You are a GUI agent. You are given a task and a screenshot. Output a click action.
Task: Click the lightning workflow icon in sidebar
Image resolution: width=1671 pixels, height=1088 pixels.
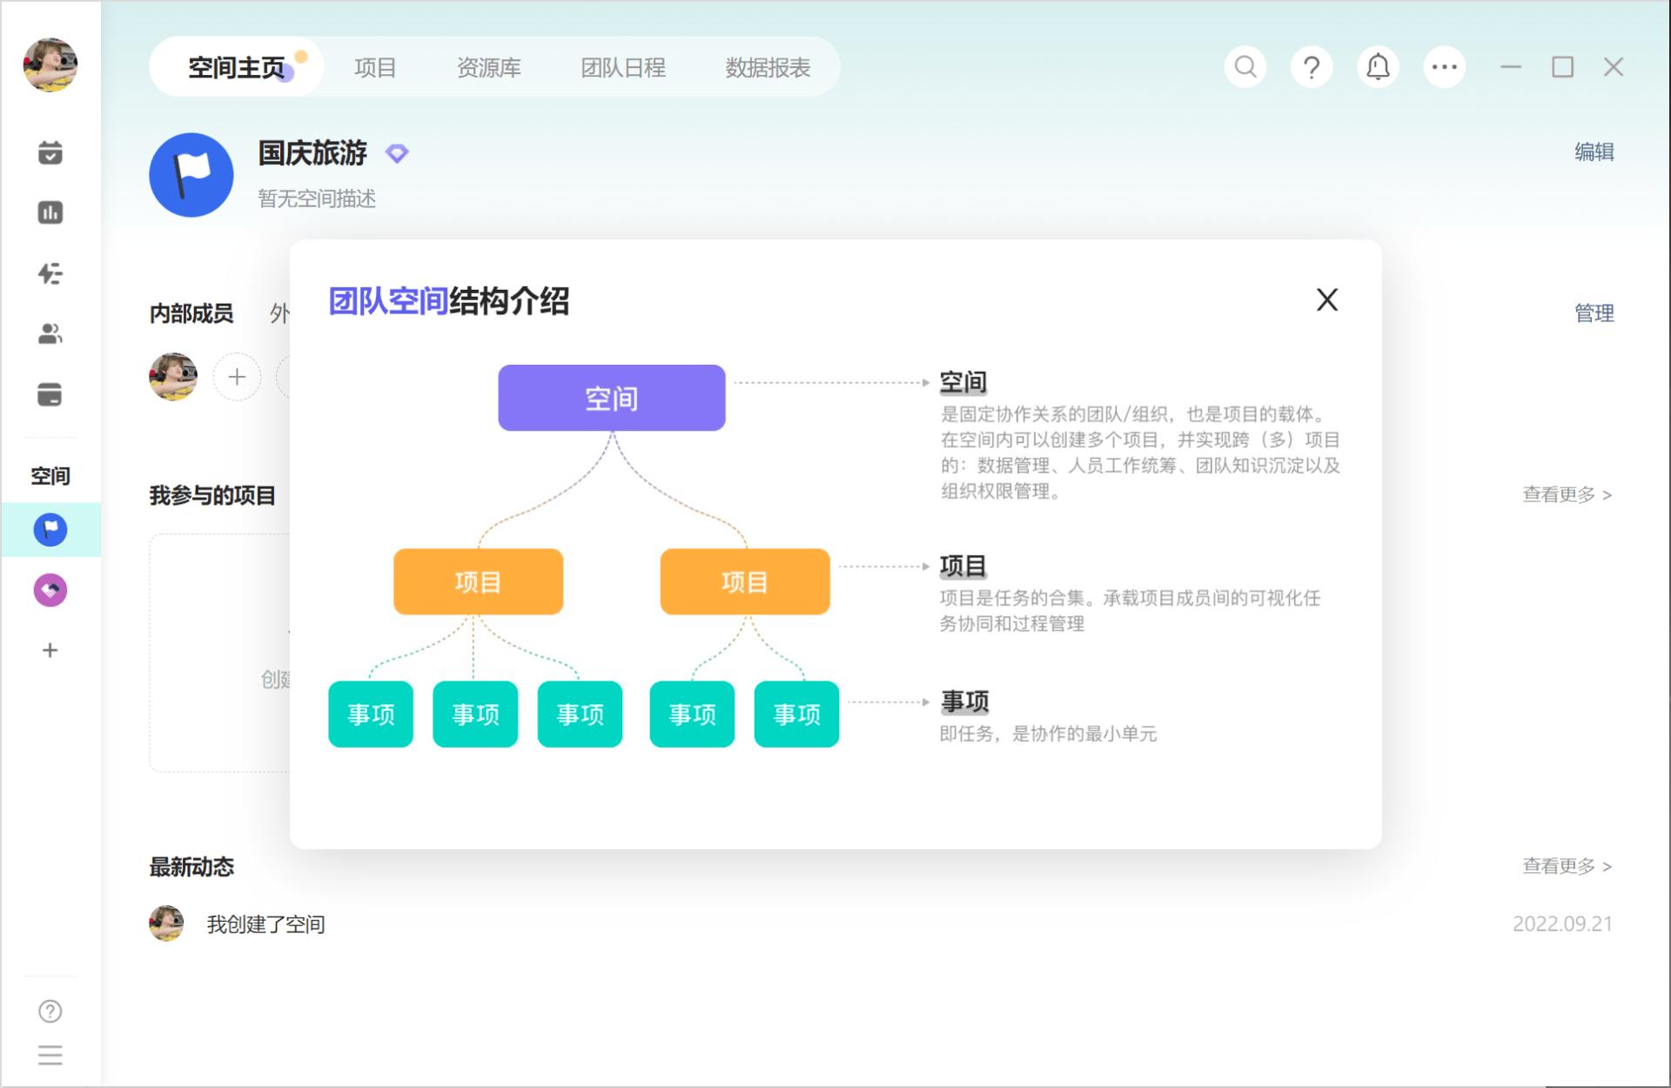pos(50,272)
